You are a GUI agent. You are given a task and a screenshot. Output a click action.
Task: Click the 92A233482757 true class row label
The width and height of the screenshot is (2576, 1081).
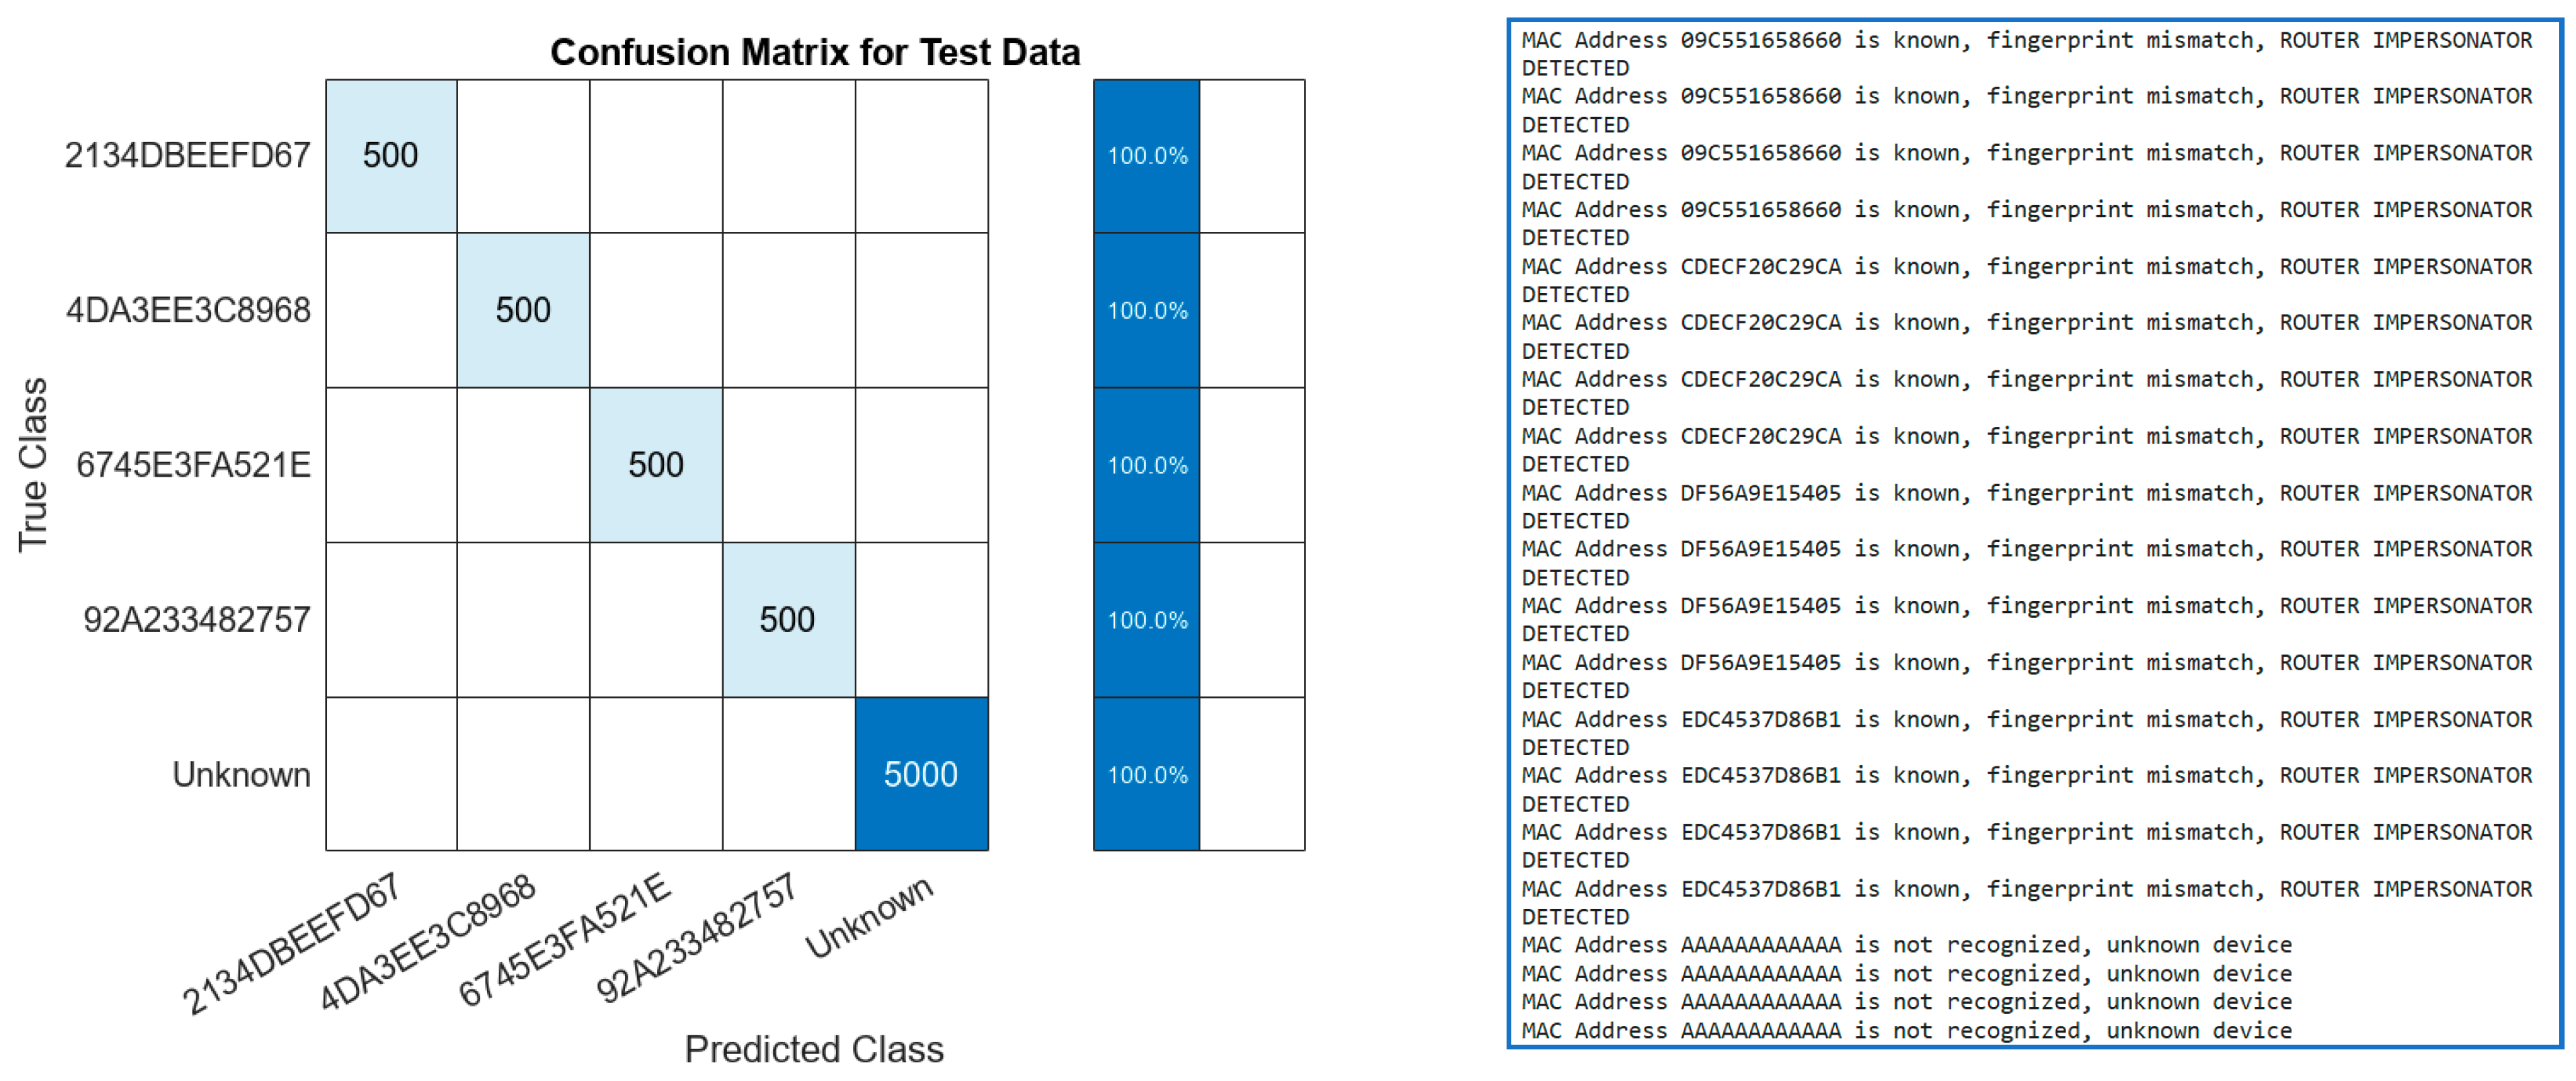point(196,620)
